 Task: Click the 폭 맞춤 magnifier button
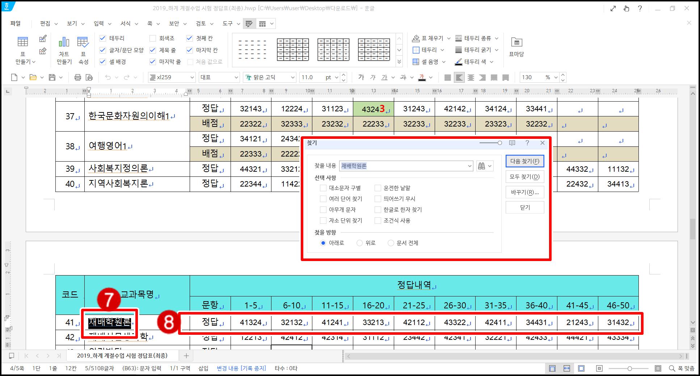pos(682,368)
